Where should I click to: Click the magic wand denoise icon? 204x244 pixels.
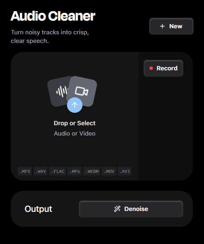click(x=117, y=209)
